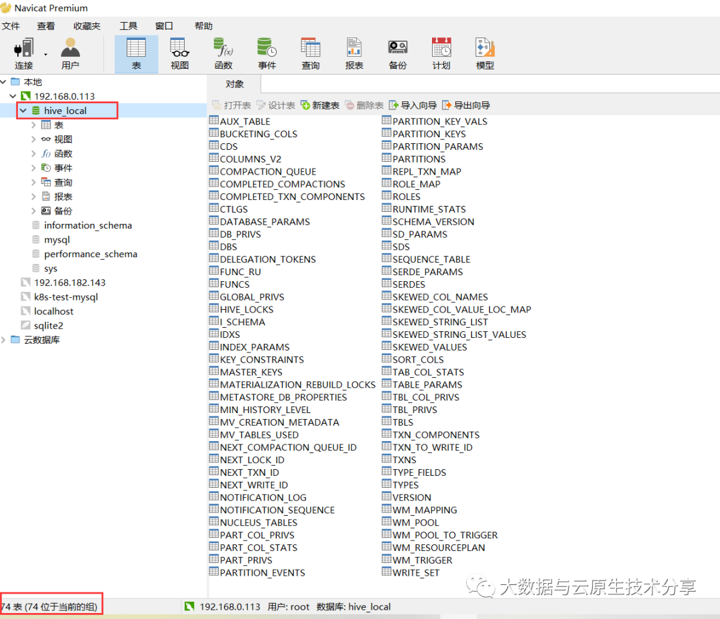The height and width of the screenshot is (619, 720).
Task: Switch to the 对象 tab
Action: pos(235,84)
